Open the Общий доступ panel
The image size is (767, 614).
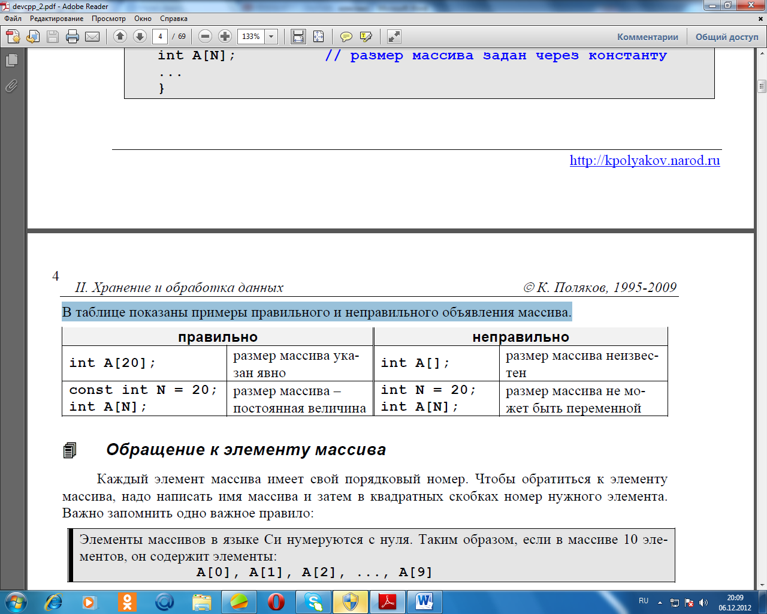click(726, 37)
